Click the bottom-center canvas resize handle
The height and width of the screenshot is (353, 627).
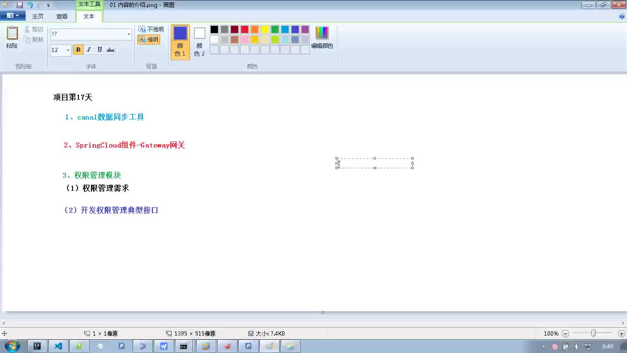(323, 312)
